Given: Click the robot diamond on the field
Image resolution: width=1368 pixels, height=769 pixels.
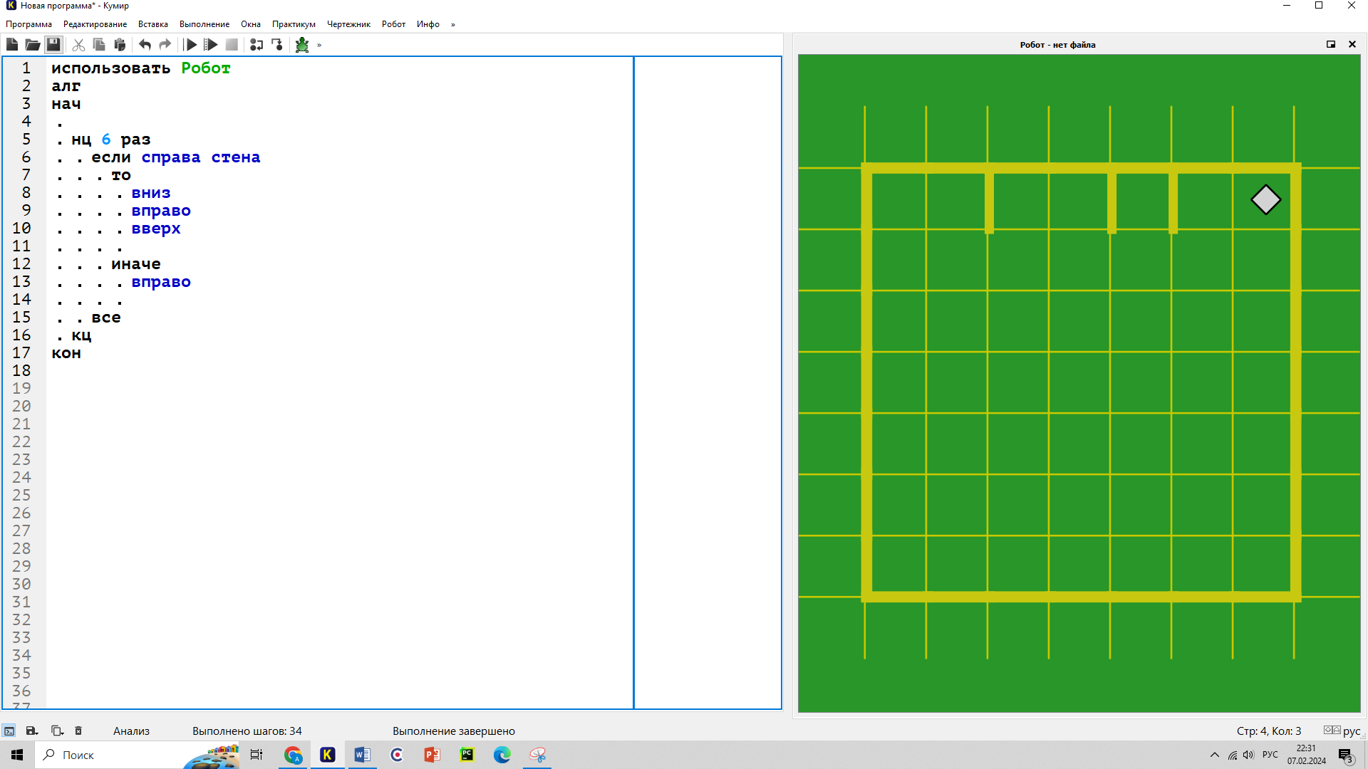Looking at the screenshot, I should tap(1265, 199).
